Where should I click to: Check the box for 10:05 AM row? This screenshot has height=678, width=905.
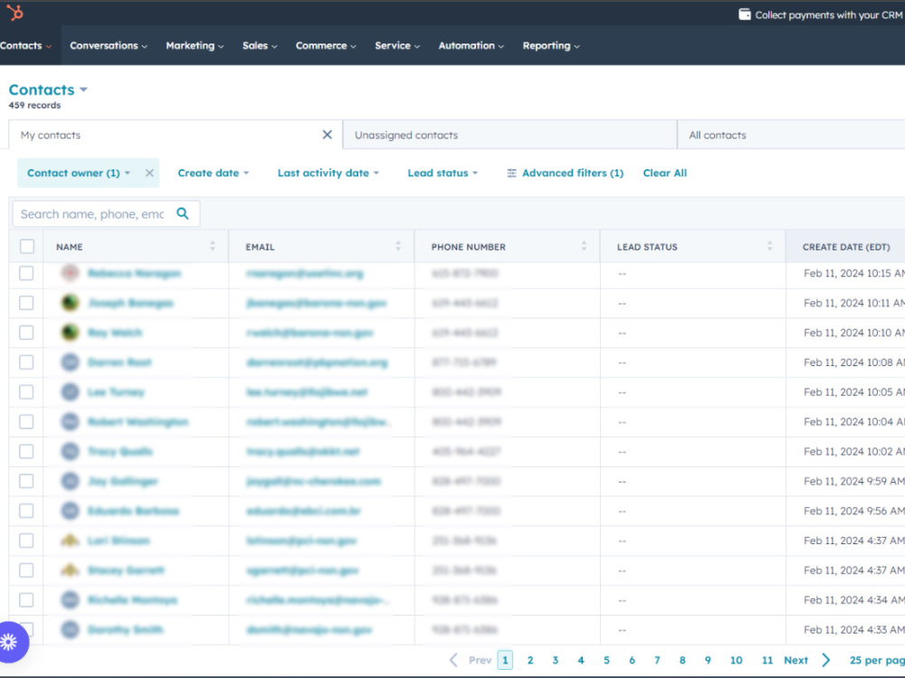(x=26, y=392)
